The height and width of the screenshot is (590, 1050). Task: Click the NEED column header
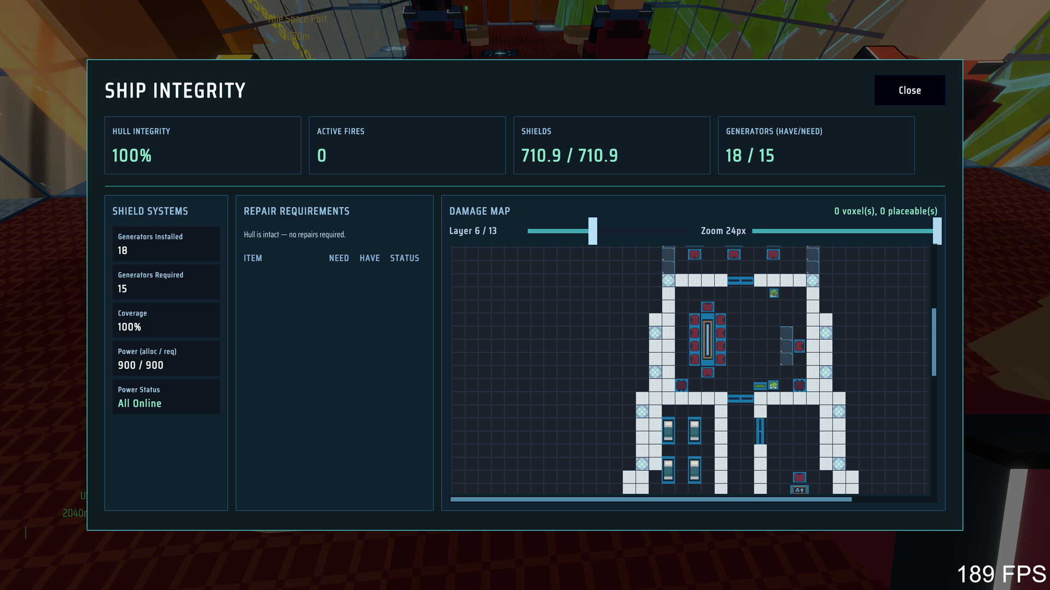339,258
